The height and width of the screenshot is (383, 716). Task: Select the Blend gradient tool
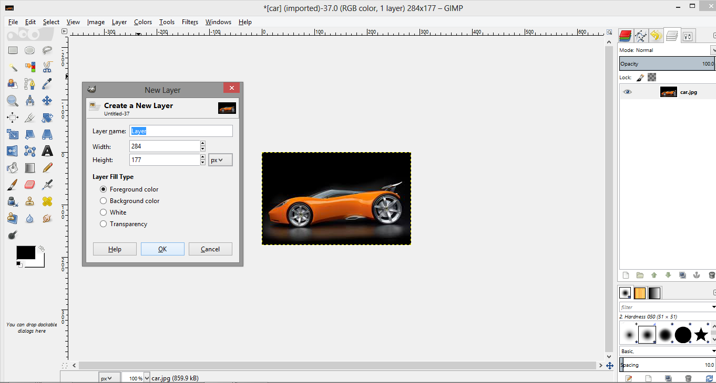point(30,168)
